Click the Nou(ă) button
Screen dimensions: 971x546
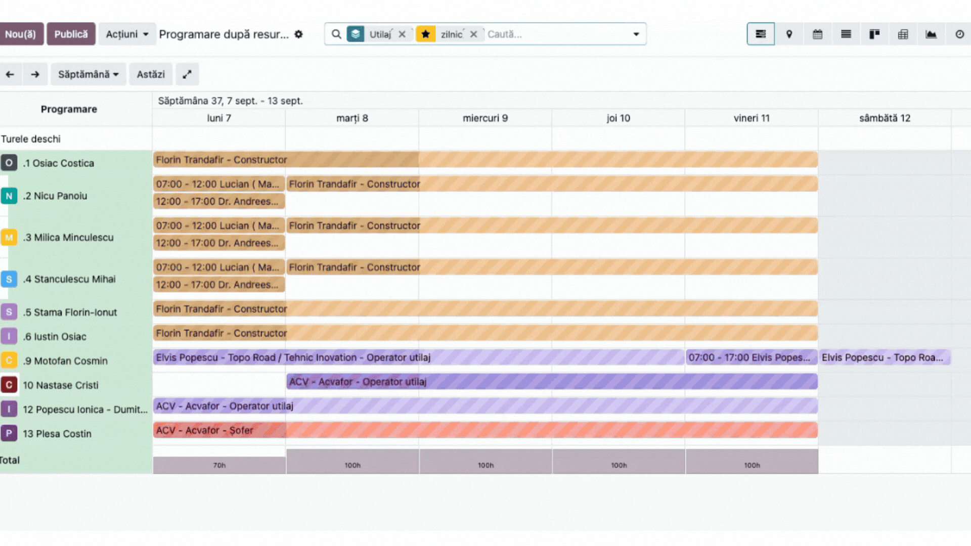pos(21,34)
